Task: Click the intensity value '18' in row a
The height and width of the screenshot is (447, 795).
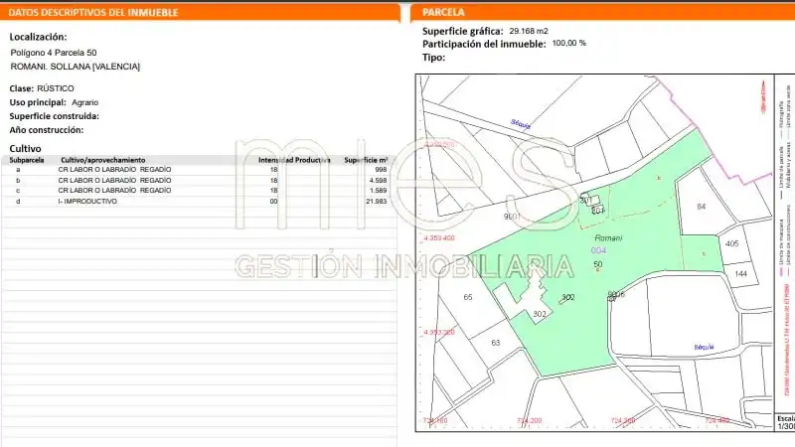Action: pyautogui.click(x=274, y=170)
